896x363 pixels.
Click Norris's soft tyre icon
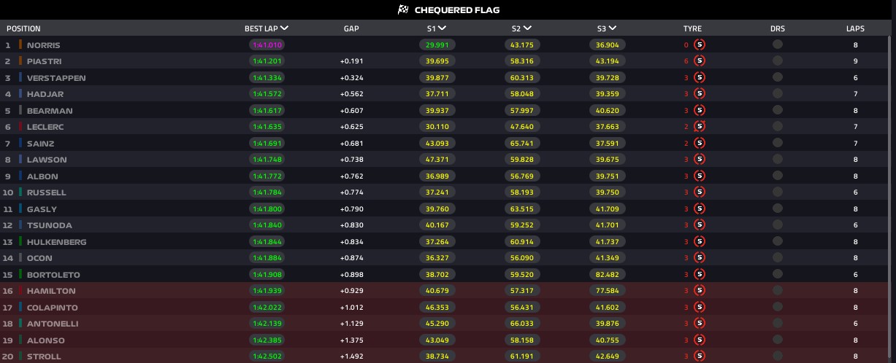(x=699, y=44)
